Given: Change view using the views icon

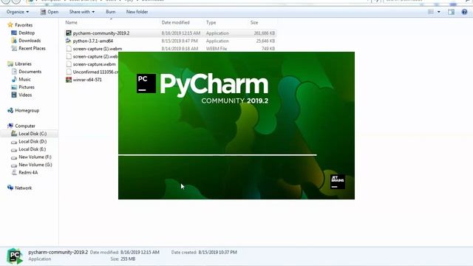Looking at the screenshot, I should coord(431,12).
